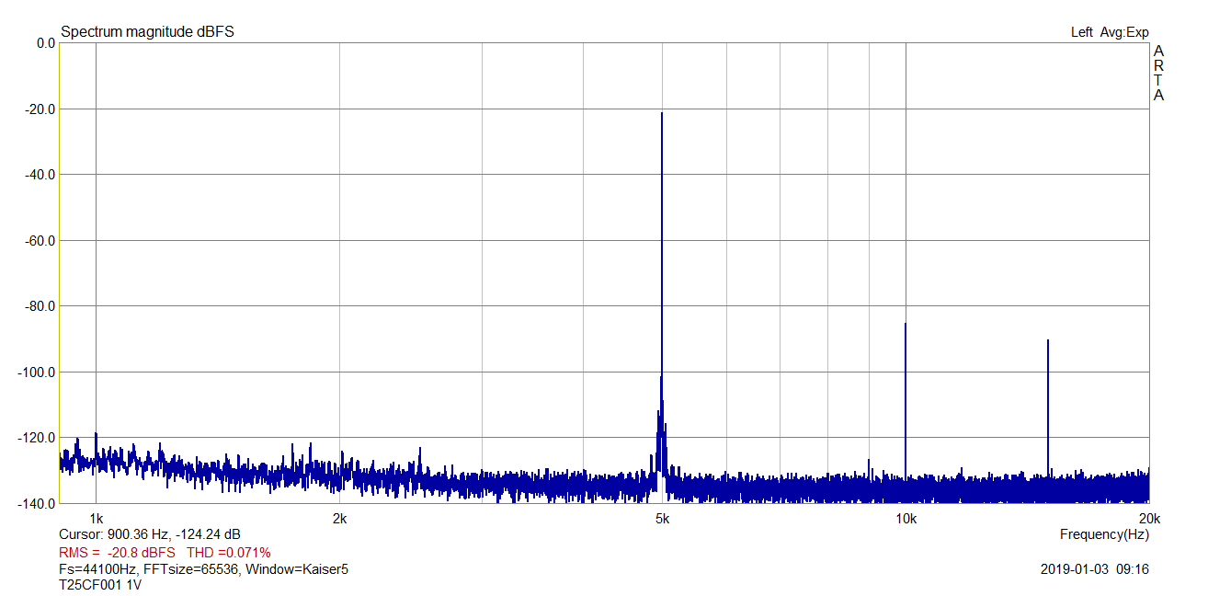The height and width of the screenshot is (596, 1208).
Task: Click the 'Frequency(Hz)' axis label
Action: click(1104, 534)
